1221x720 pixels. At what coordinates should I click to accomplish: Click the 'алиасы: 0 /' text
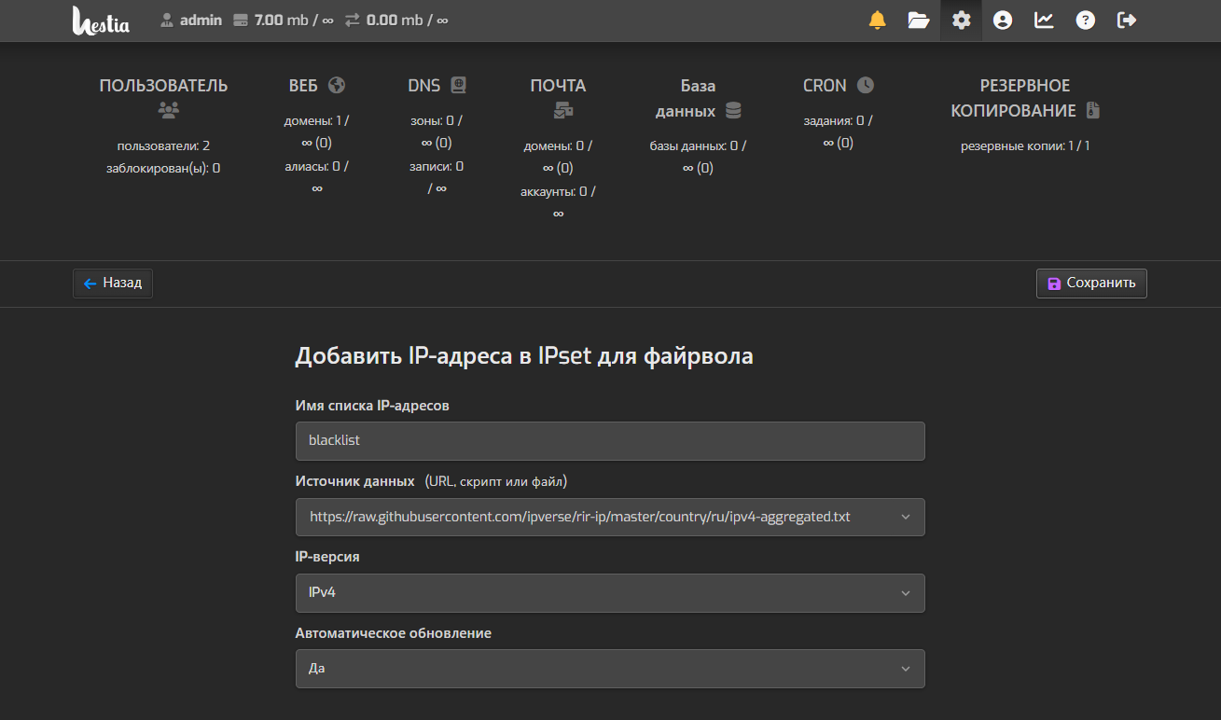point(317,165)
